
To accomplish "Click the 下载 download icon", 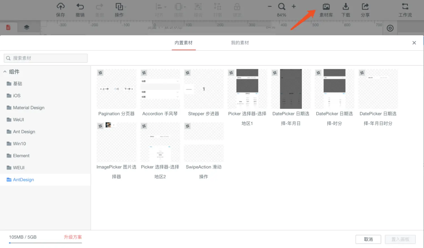I will point(345,10).
